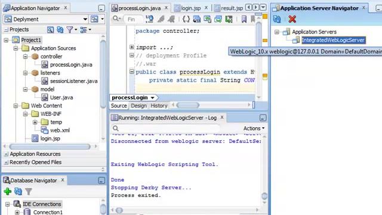Expand Recently Opened Files section
This screenshot has height=215, width=382.
click(6, 162)
